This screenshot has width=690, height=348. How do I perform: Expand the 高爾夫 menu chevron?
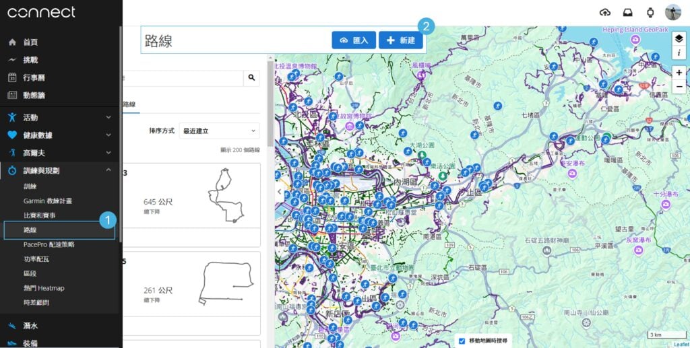[x=108, y=153]
